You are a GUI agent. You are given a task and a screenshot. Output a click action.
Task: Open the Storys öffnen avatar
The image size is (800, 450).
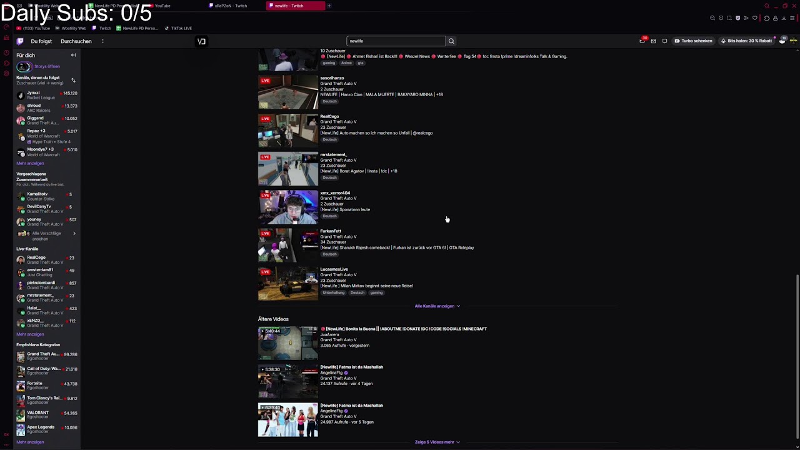[24, 66]
